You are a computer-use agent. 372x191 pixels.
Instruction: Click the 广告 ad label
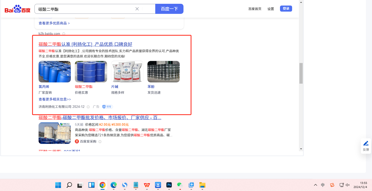pyautogui.click(x=96, y=107)
